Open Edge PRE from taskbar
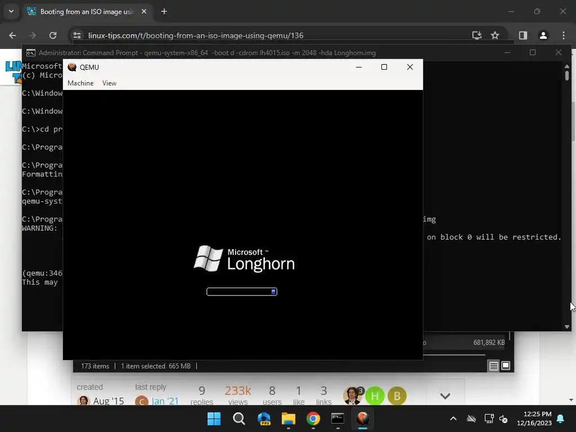The width and height of the screenshot is (576, 432). (x=264, y=418)
